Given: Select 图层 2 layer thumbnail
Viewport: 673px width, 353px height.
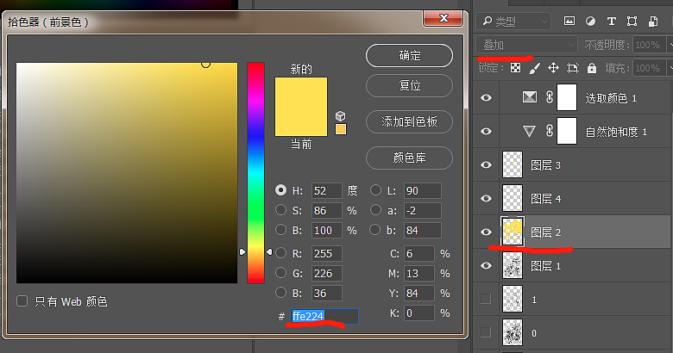Looking at the screenshot, I should pos(513,232).
